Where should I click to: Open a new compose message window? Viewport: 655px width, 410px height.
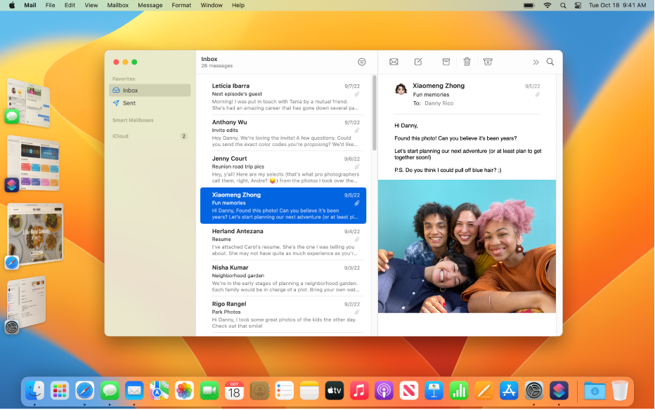[x=418, y=62]
